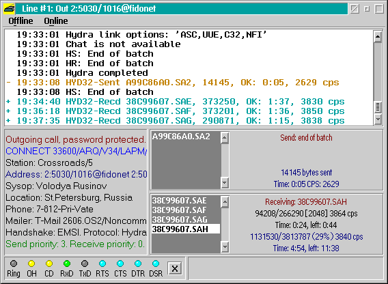
Task: Click 'Handshake: EMSI. Protocol: Hydra' line
Action: (x=76, y=233)
